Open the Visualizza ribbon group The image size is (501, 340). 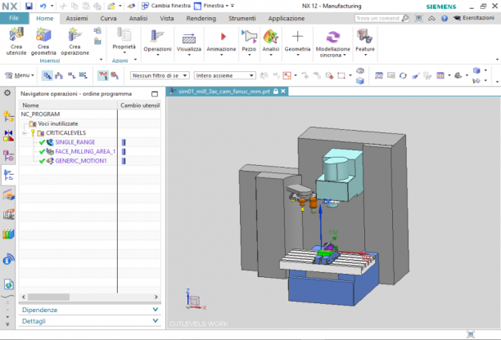tap(189, 42)
